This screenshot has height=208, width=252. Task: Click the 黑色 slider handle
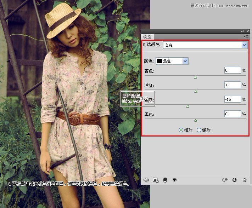[195, 121]
